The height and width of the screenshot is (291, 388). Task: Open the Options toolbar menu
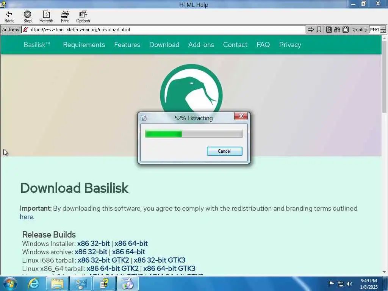(83, 17)
